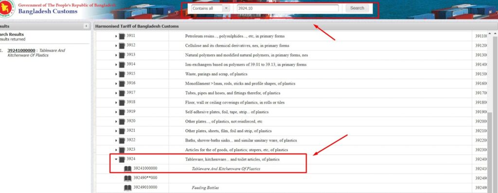Click the 'Harmonised Tariff of Bangladesh Customs' panel header
498x193 pixels.
pos(295,26)
